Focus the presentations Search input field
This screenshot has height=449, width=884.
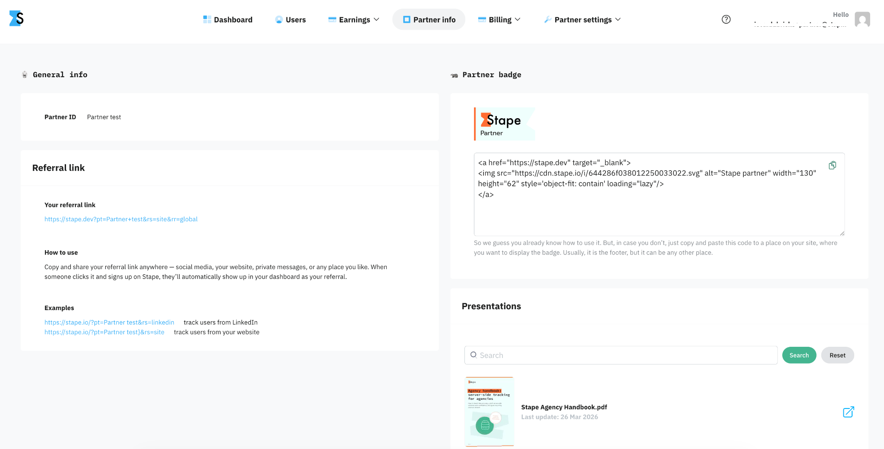tap(621, 355)
